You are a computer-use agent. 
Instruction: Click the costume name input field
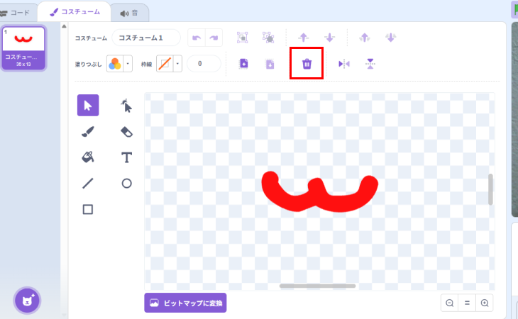coord(145,37)
